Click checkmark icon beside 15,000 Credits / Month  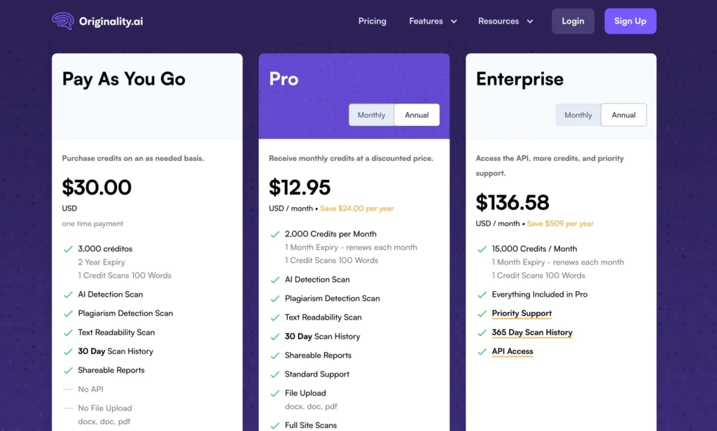[482, 249]
